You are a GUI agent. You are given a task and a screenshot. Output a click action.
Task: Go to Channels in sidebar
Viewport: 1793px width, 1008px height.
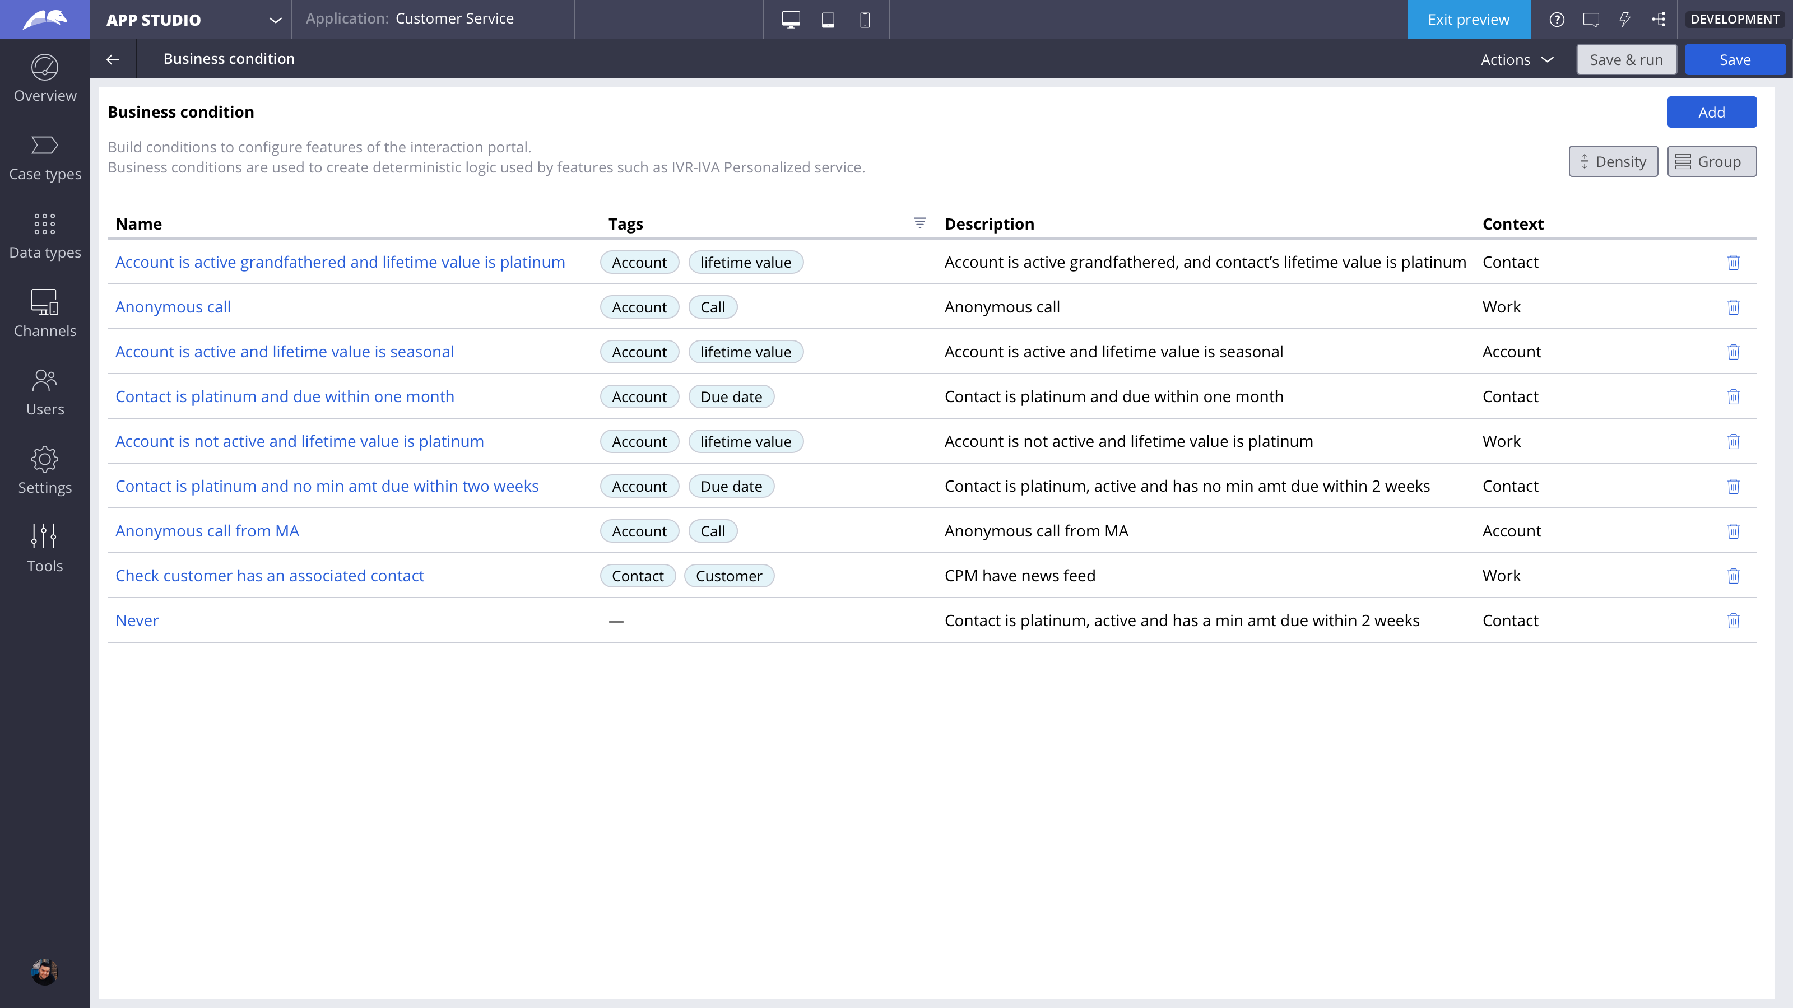point(45,314)
